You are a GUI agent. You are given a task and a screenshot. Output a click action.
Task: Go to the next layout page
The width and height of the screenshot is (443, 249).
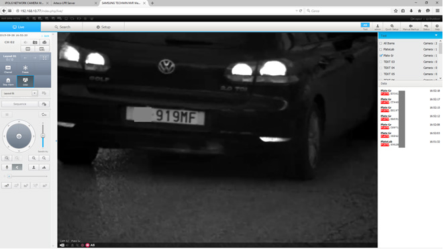pyautogui.click(x=35, y=58)
